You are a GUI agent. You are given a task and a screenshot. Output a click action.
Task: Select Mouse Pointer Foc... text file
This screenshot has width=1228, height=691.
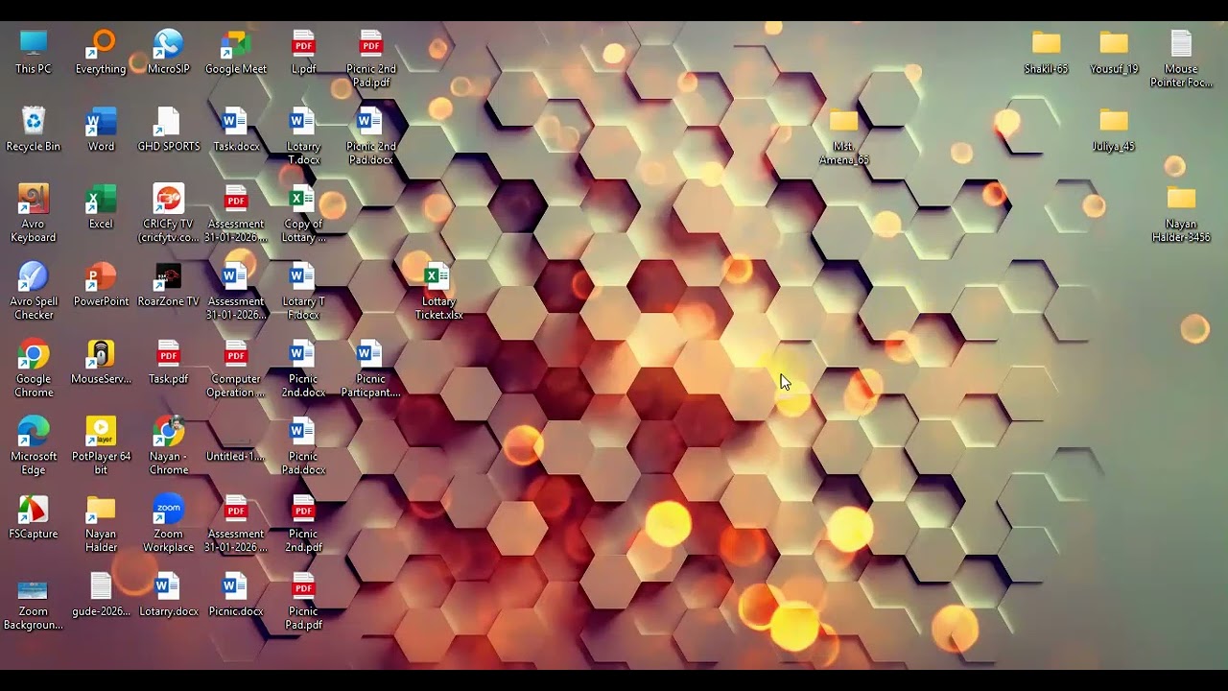pos(1181,59)
